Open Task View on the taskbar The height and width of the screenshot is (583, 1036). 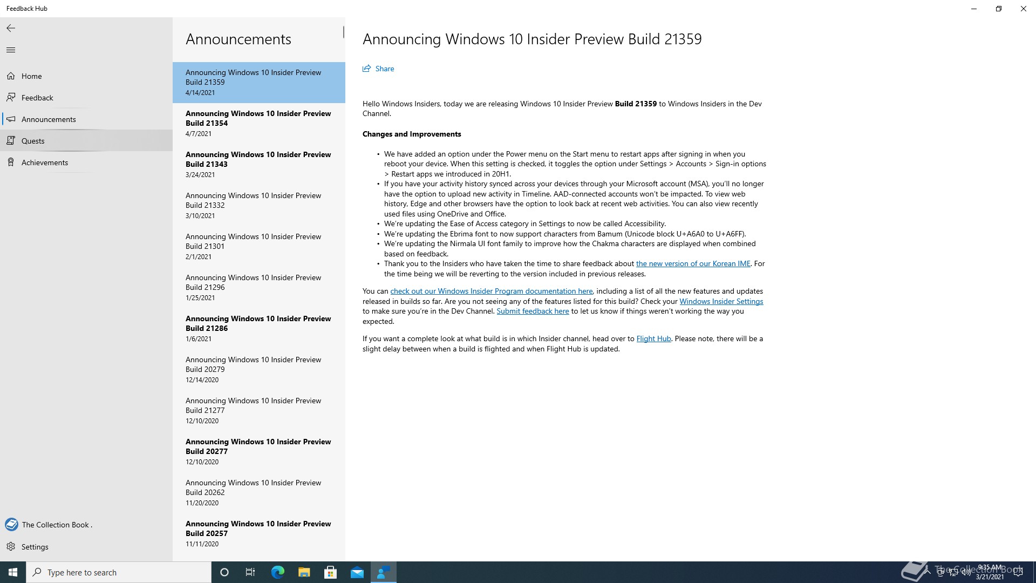pos(250,572)
